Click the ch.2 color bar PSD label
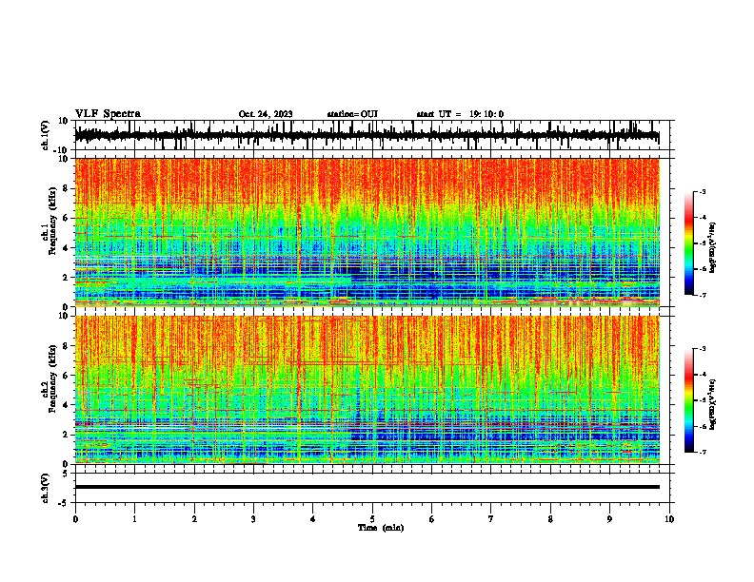This screenshot has width=754, height=582. click(x=713, y=404)
